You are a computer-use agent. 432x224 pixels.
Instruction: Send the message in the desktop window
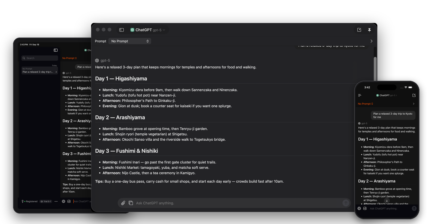tap(346, 203)
